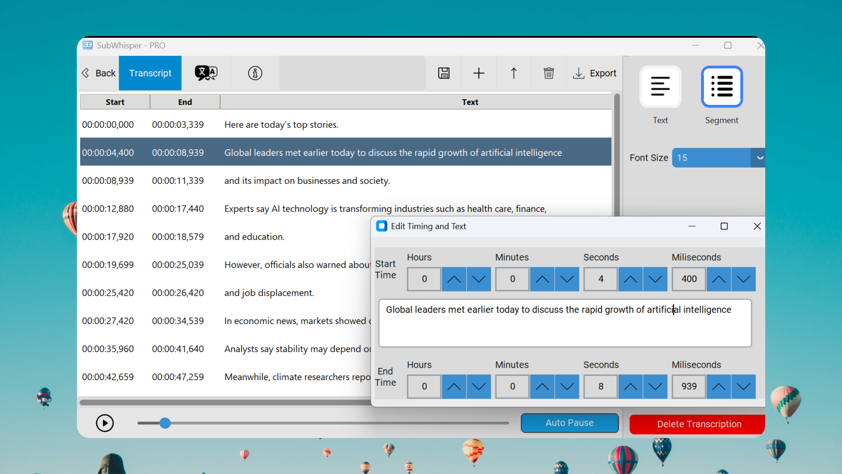The image size is (842, 474).
Task: Go Back using the chevron button
Action: click(99, 73)
